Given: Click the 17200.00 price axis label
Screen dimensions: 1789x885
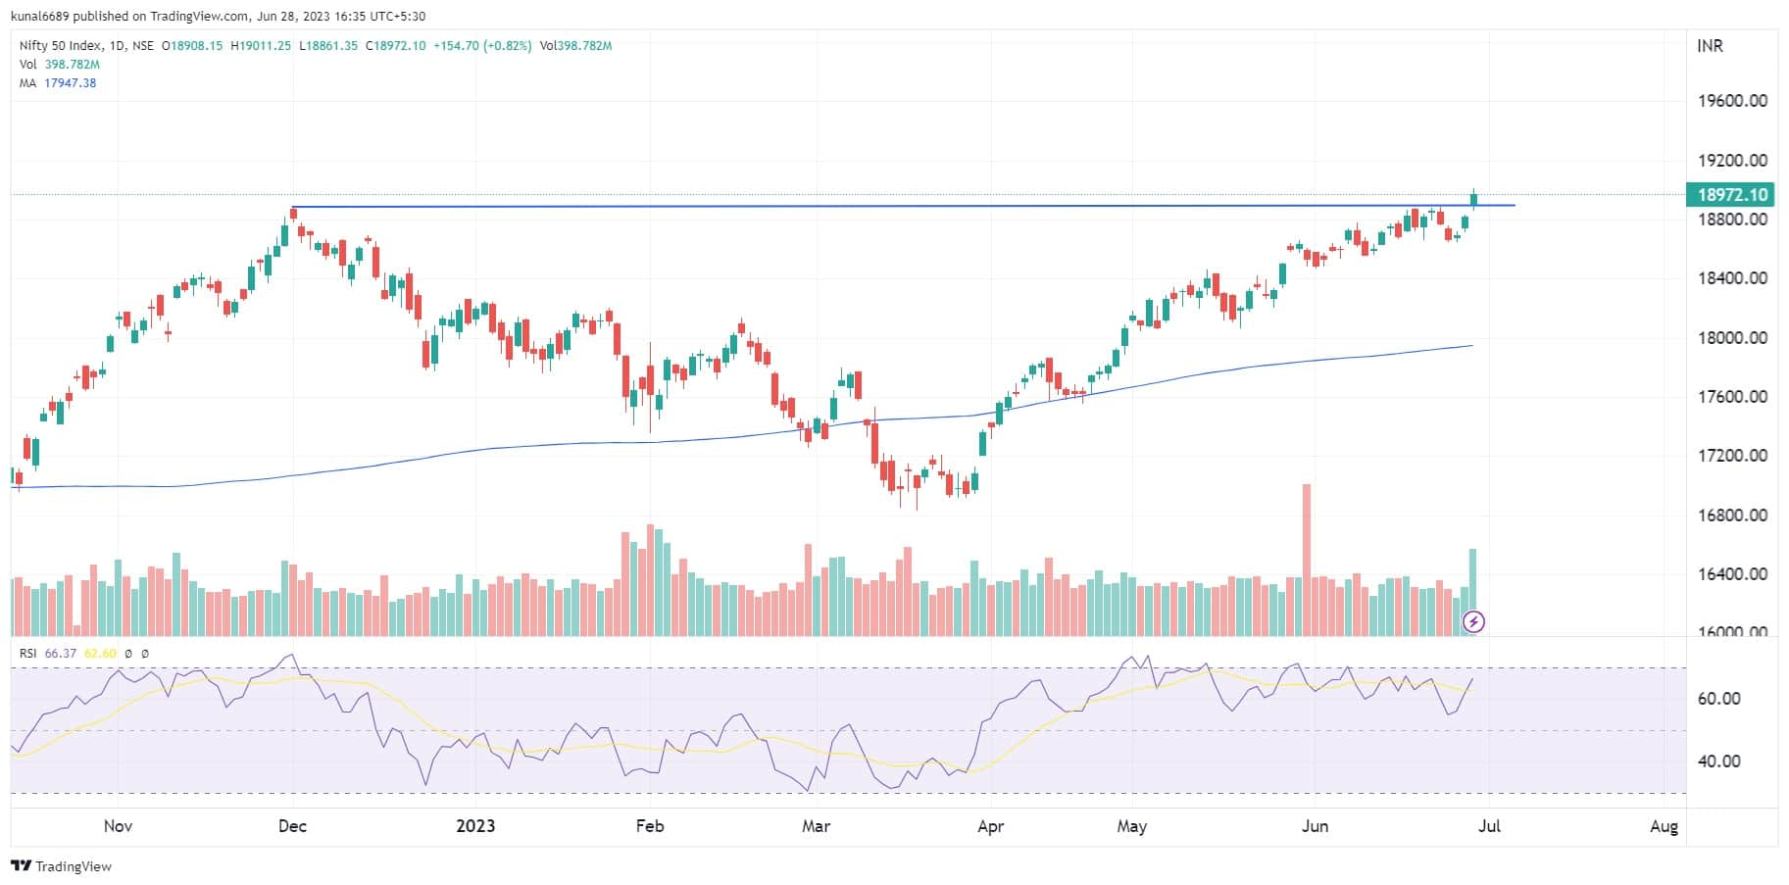Looking at the screenshot, I should click(1732, 455).
